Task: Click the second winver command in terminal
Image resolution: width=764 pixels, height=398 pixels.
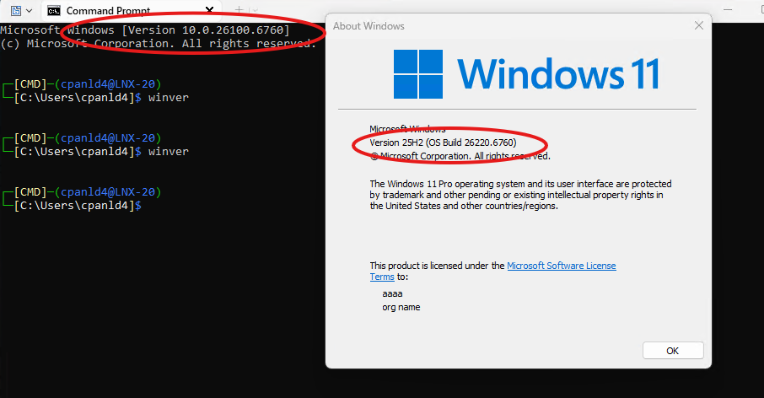Action: click(x=169, y=152)
